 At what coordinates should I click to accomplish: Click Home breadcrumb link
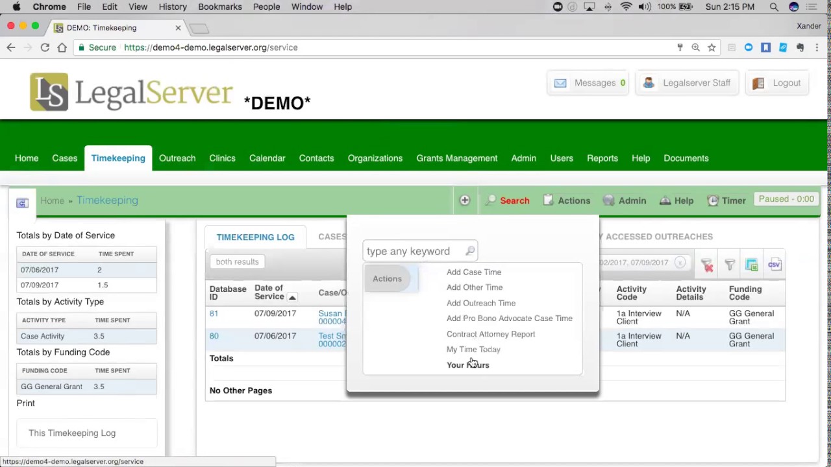click(x=52, y=201)
